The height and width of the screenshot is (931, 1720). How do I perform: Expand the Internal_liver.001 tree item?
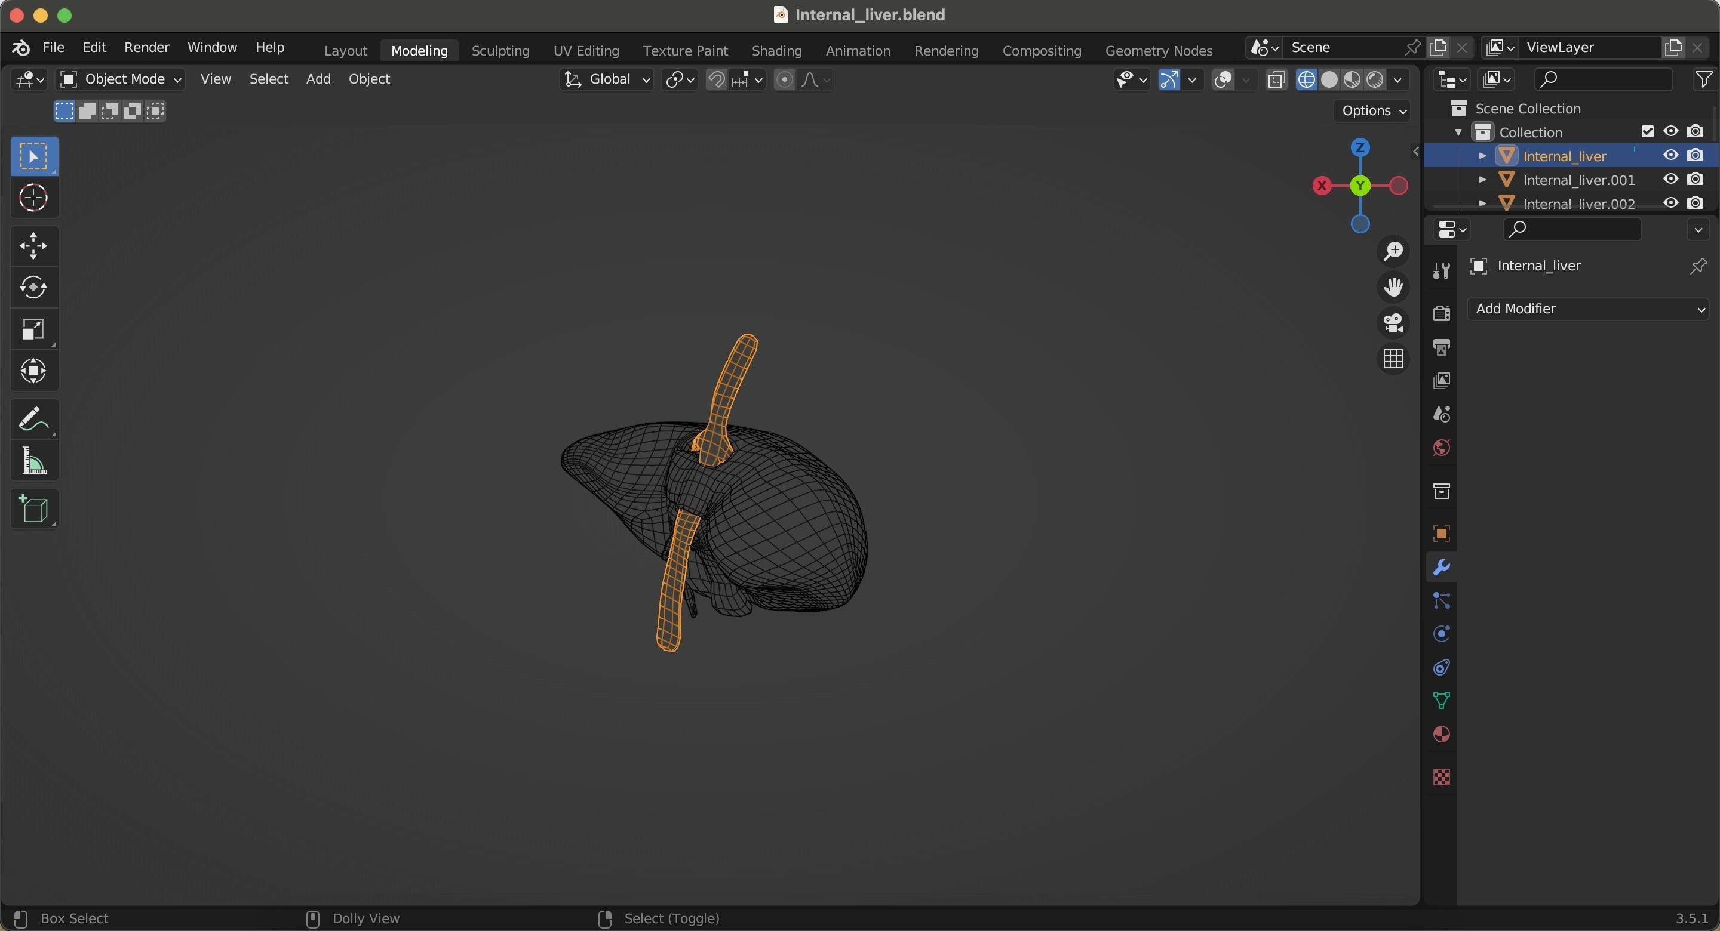point(1482,180)
